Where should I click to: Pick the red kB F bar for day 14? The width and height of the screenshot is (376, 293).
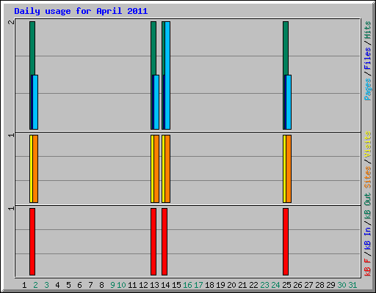[164, 242]
